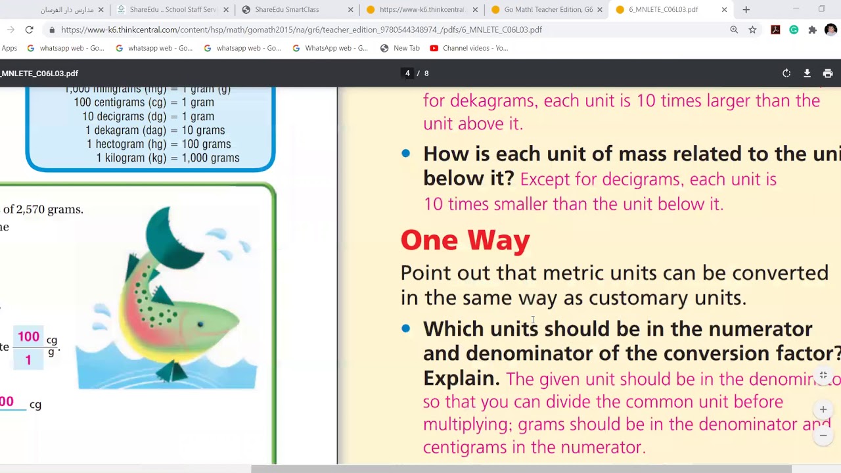This screenshot has width=841, height=473.
Task: Click the 'of 2,570 grams.' text
Action: (43, 210)
